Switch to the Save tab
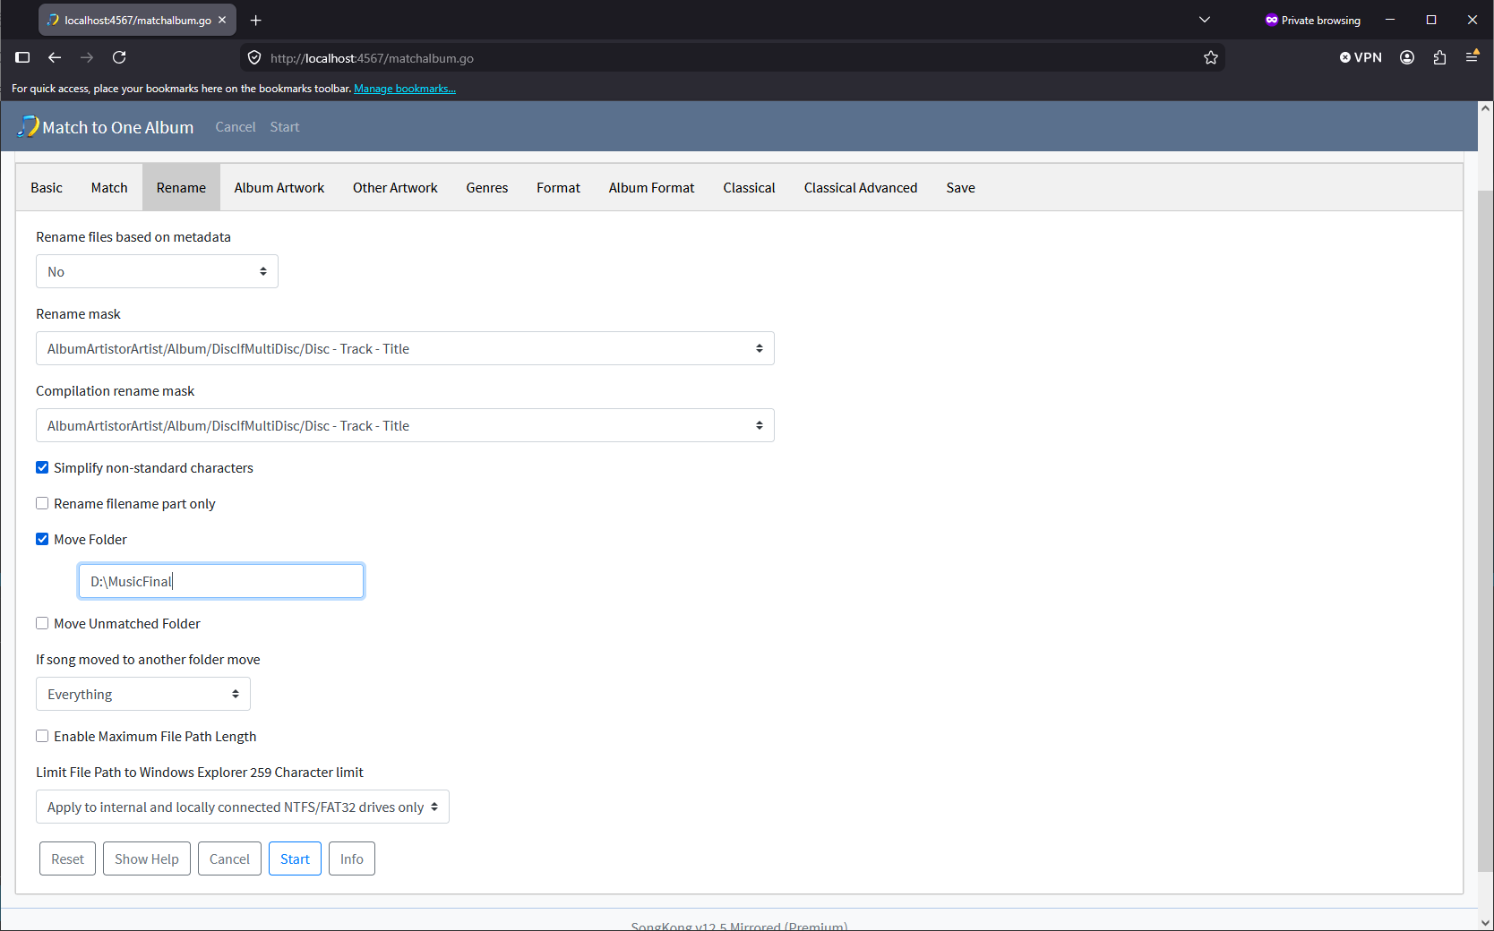Screen dimensions: 1494x931 click(x=961, y=187)
